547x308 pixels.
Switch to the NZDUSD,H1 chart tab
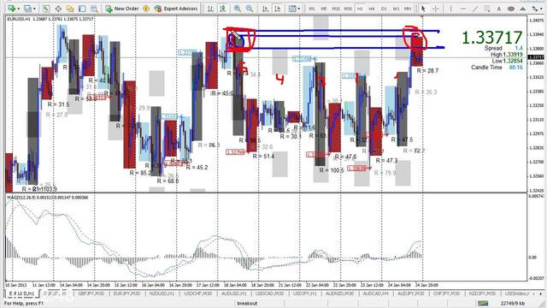(x=162, y=293)
